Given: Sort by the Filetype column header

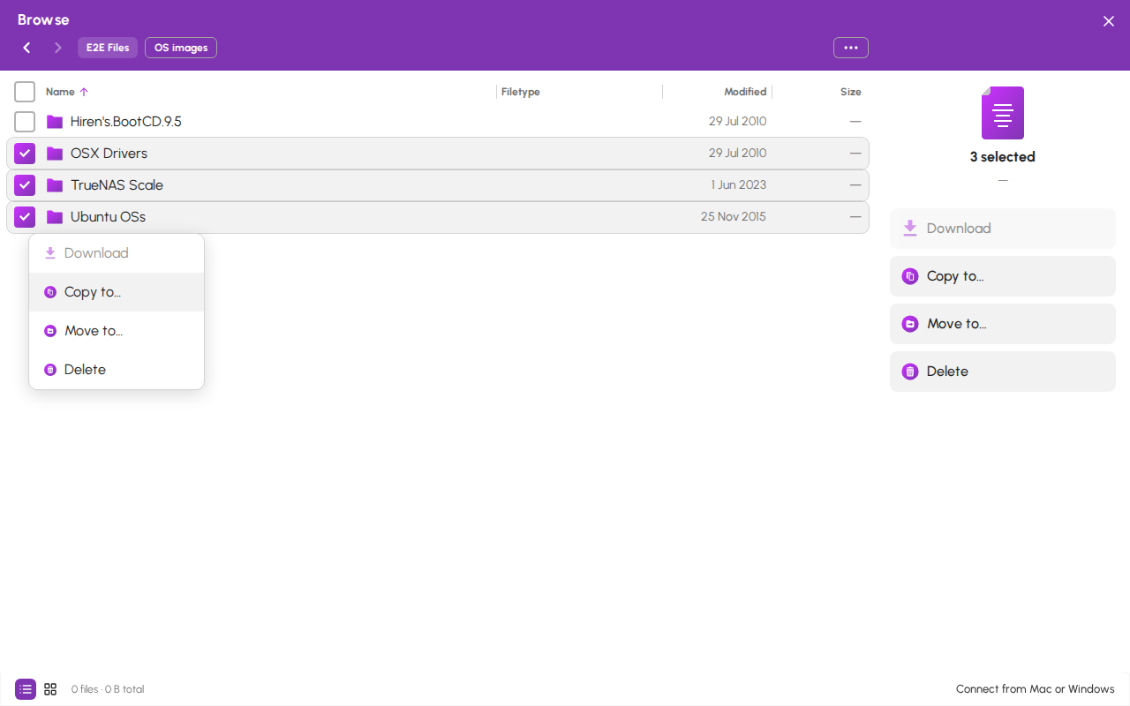Looking at the screenshot, I should click(521, 92).
